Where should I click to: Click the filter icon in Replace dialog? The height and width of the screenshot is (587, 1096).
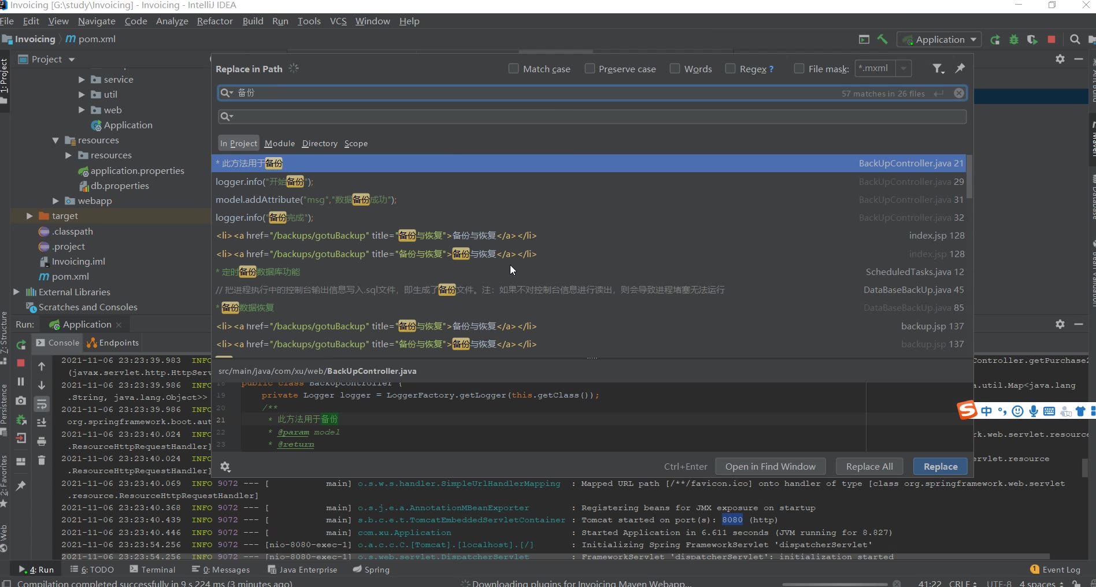[938, 69]
